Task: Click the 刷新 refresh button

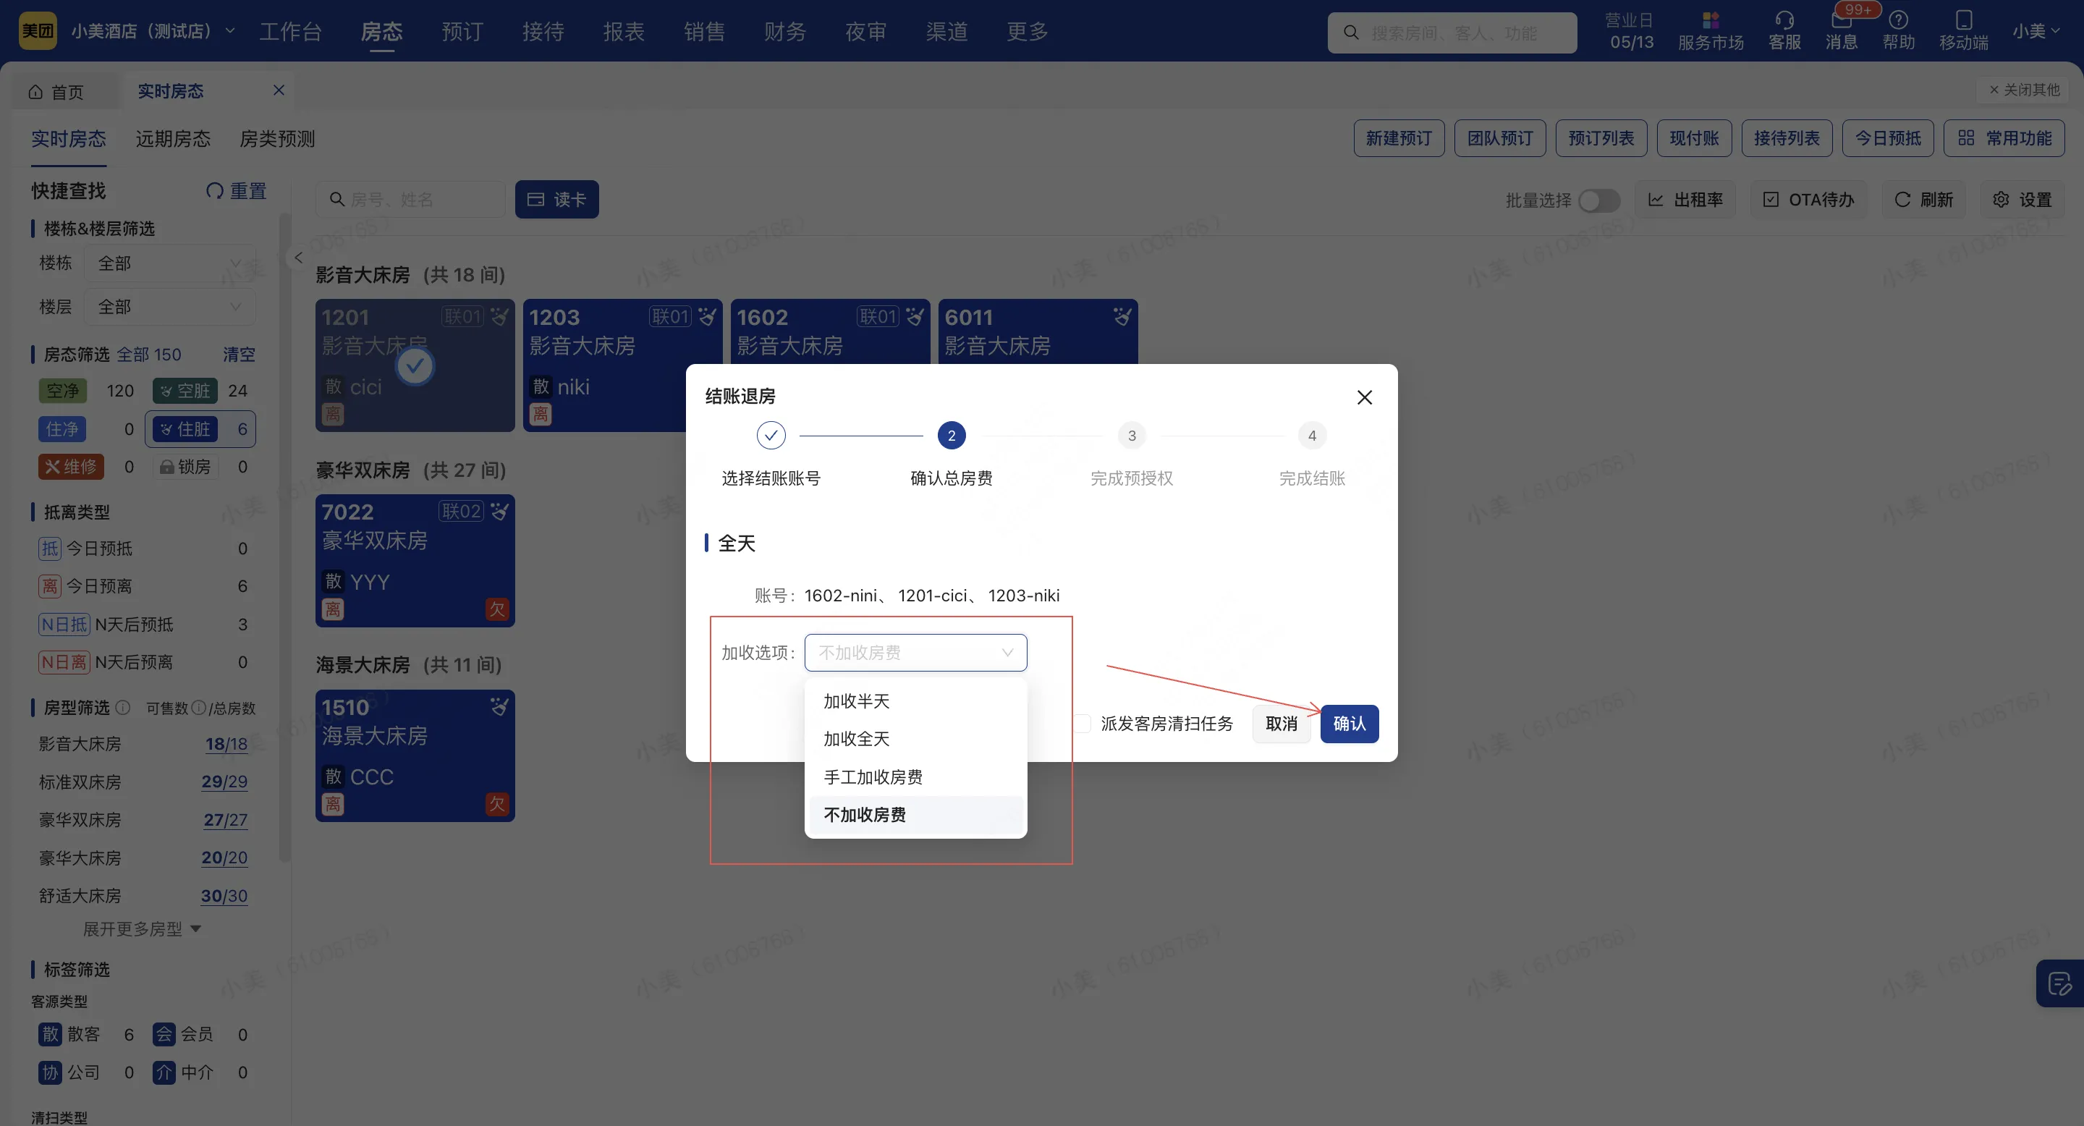Action: 1924,199
